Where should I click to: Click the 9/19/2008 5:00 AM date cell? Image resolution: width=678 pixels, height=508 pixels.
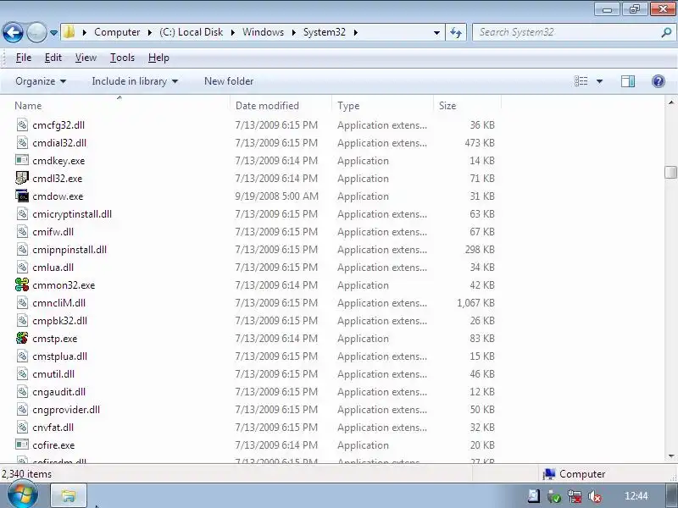pos(277,196)
